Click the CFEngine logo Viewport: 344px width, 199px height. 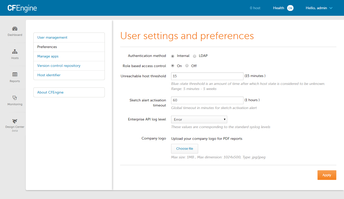click(22, 8)
